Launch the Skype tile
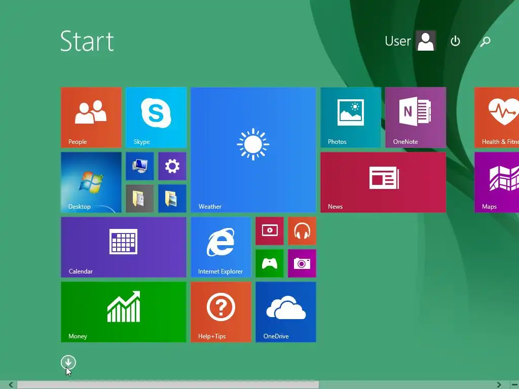Screen dimensions: 519x389 coord(156,118)
